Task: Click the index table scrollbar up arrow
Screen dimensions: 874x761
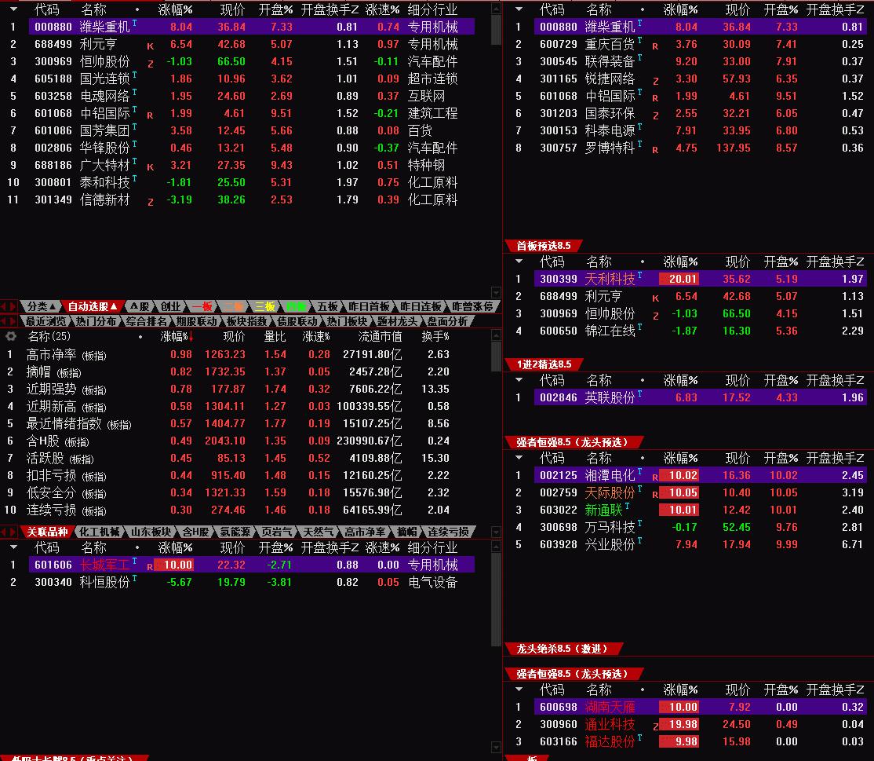Action: [496, 335]
